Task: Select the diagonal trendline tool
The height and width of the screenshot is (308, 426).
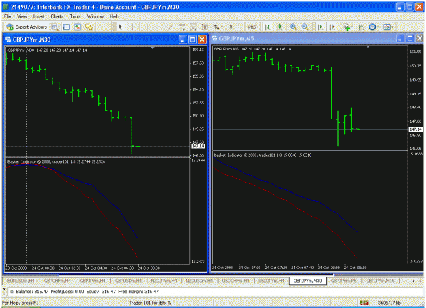Action: click(170, 27)
